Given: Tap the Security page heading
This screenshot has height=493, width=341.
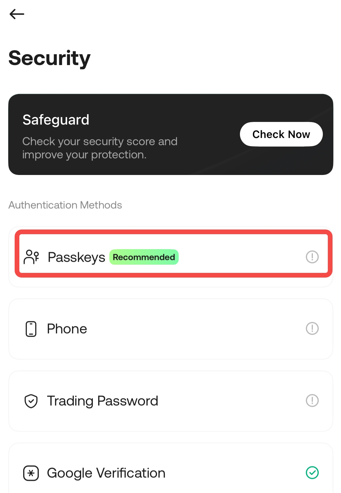Looking at the screenshot, I should (50, 58).
